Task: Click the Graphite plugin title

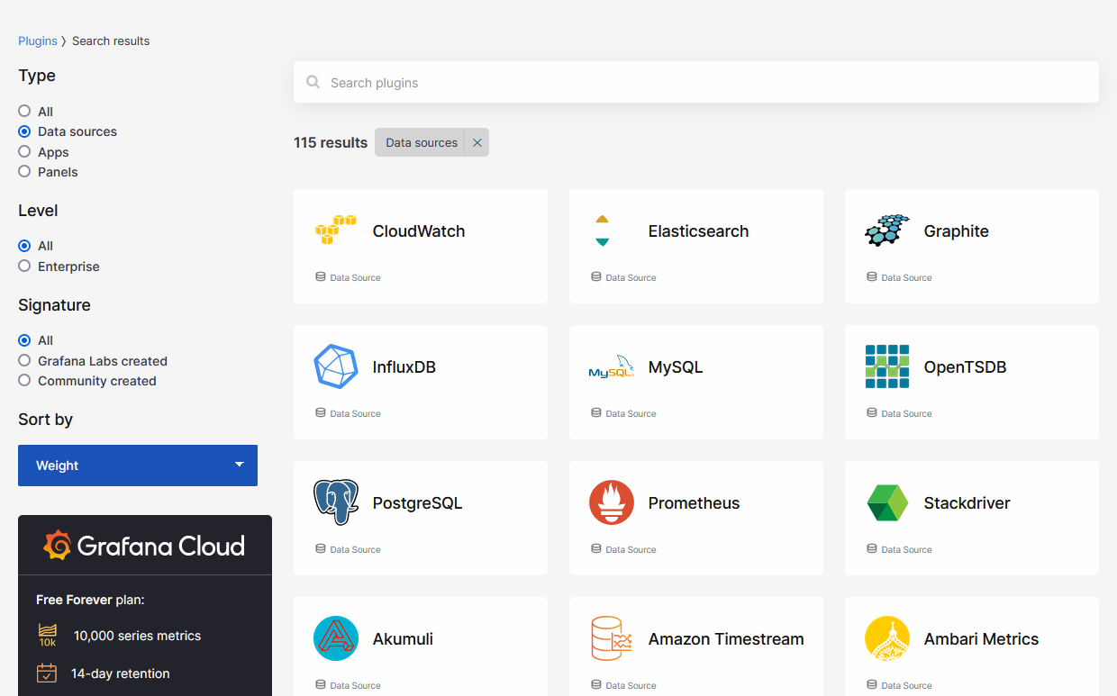Action: tap(957, 230)
